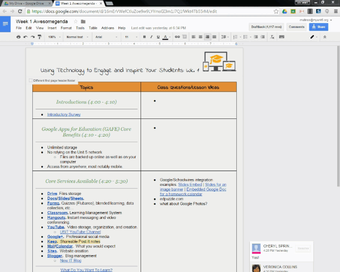Screen dimensions: 340x272
Task: Toggle Different first page header/footer checkbox
Action: click(x=31, y=80)
